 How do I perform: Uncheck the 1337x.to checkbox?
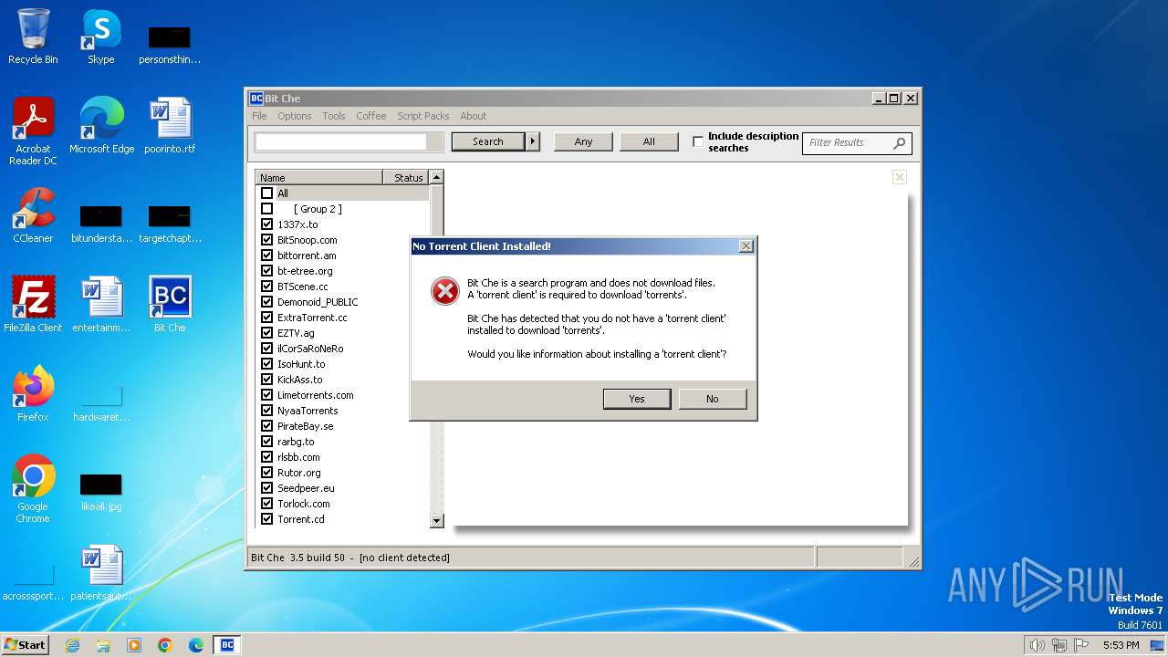click(x=266, y=224)
